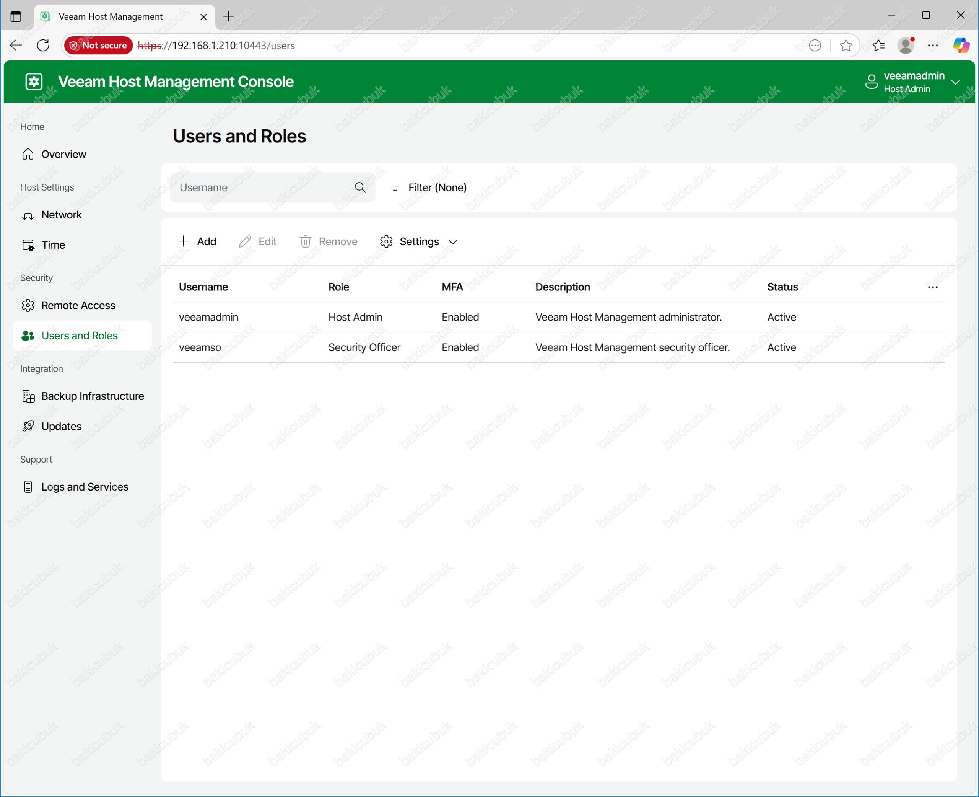Click the Edit user button

click(x=258, y=241)
